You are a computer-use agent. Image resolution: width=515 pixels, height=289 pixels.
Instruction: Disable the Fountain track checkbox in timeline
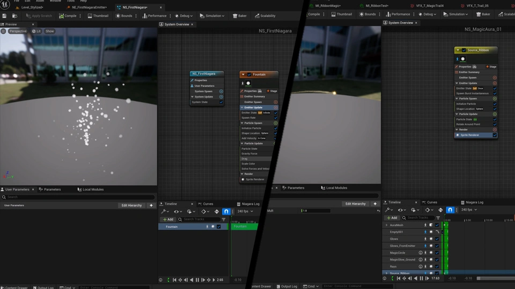tap(219, 227)
